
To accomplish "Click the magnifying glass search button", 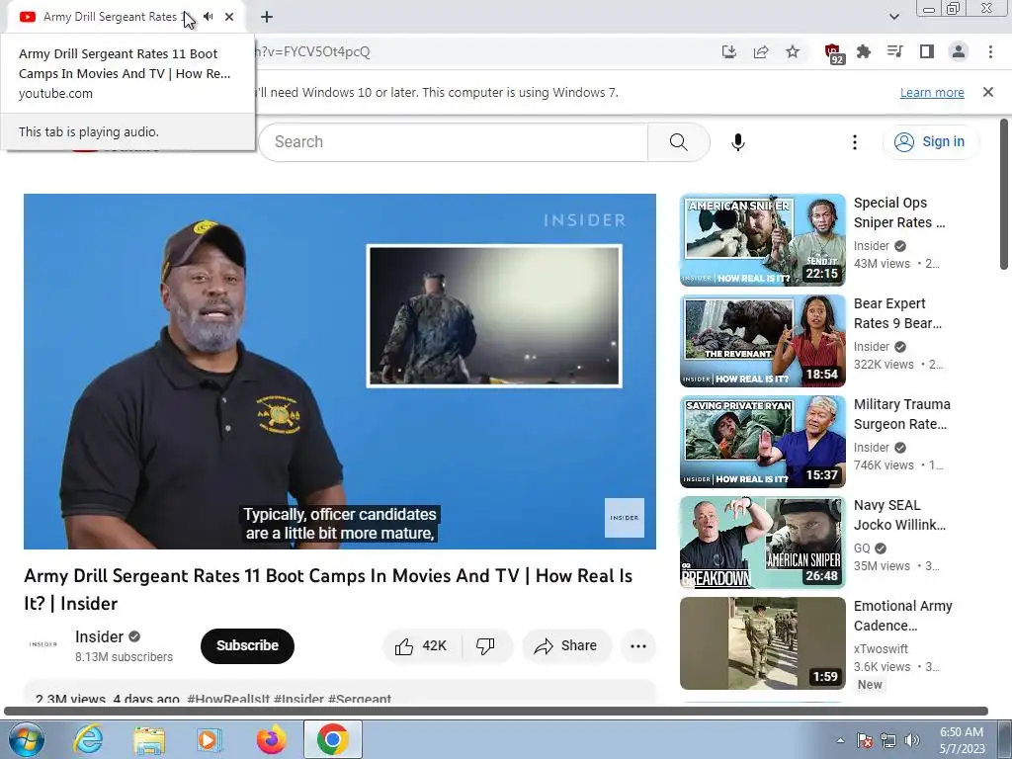I will click(x=678, y=142).
